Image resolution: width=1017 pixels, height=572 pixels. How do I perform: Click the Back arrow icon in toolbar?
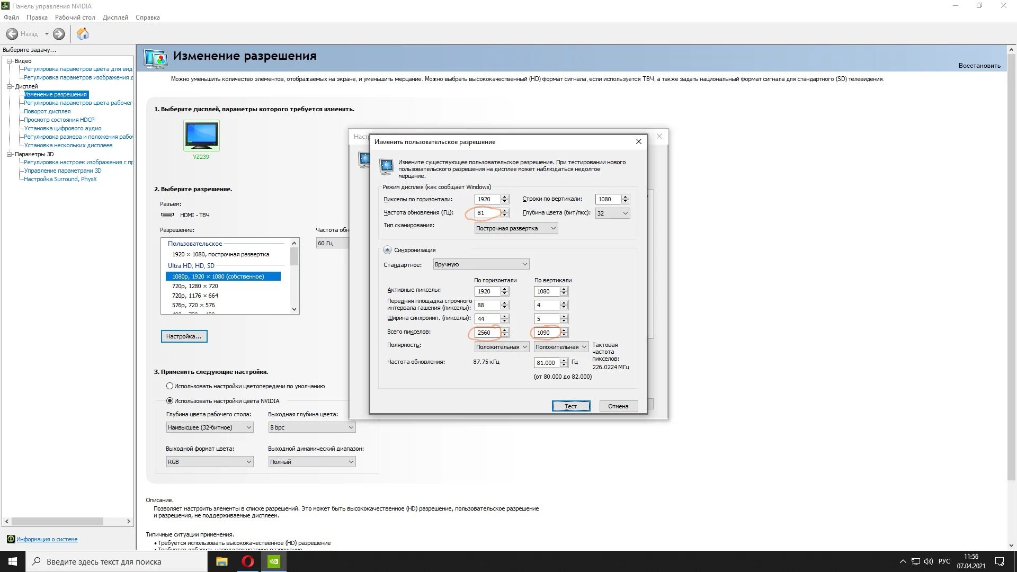click(12, 34)
